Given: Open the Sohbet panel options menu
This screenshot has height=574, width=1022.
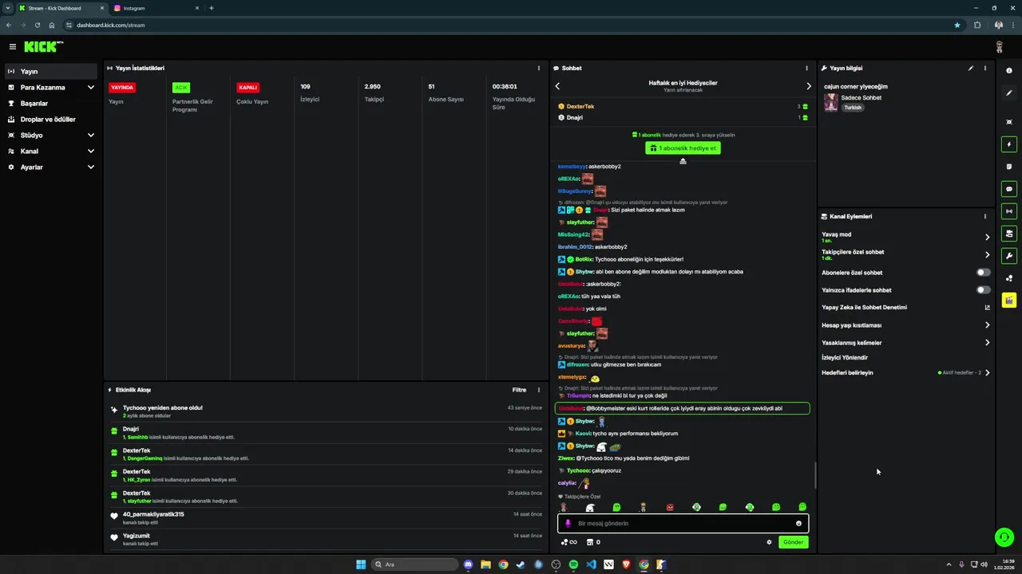Looking at the screenshot, I should pyautogui.click(x=806, y=69).
